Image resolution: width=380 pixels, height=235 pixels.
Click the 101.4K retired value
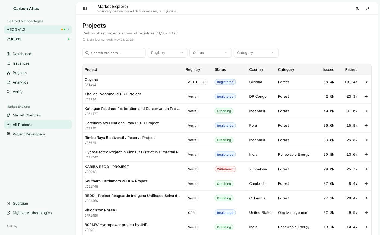coord(351,82)
